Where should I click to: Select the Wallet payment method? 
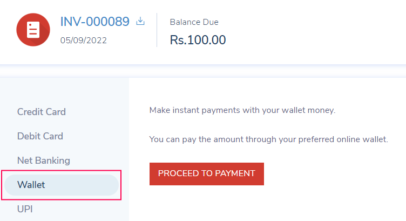coord(31,185)
